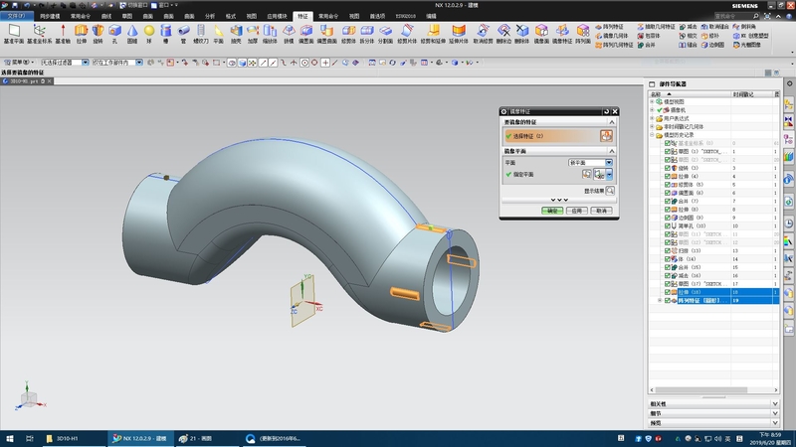Expand the 模型视图 tree node

[653, 101]
